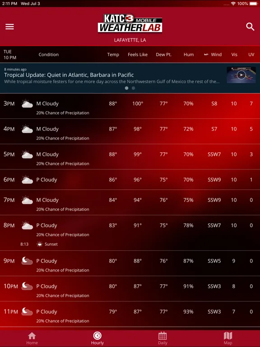Select the 79° temperature at 11PM
Viewport: 260px width, 347px height.
[113, 312]
